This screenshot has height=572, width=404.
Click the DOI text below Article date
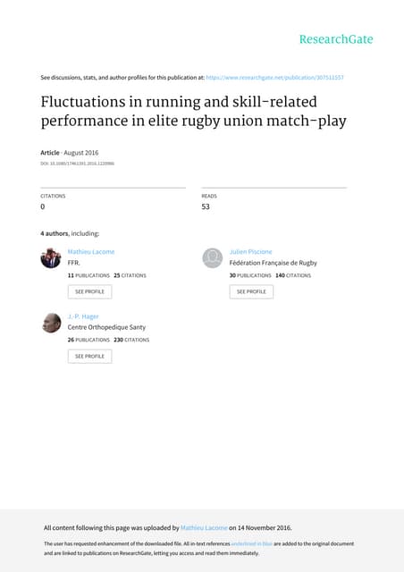[x=78, y=164]
